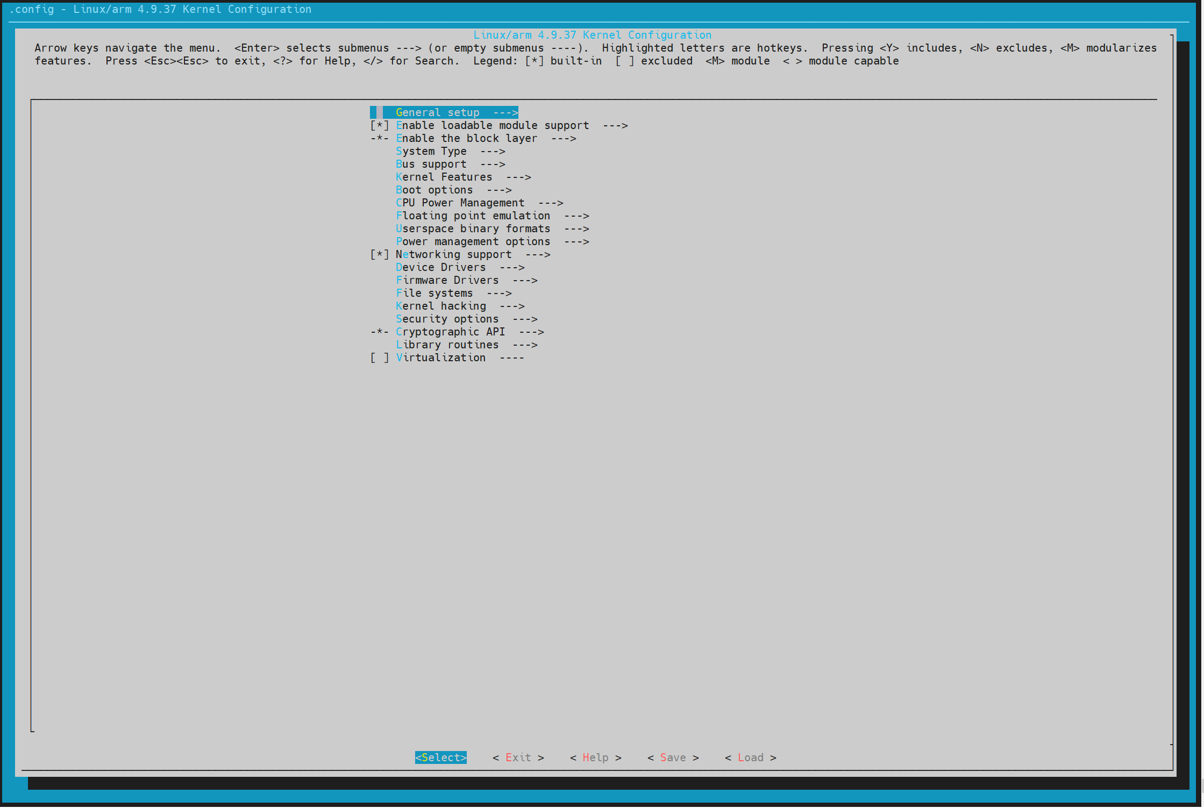Load a saved configuration file
The width and height of the screenshot is (1204, 808).
click(x=751, y=757)
